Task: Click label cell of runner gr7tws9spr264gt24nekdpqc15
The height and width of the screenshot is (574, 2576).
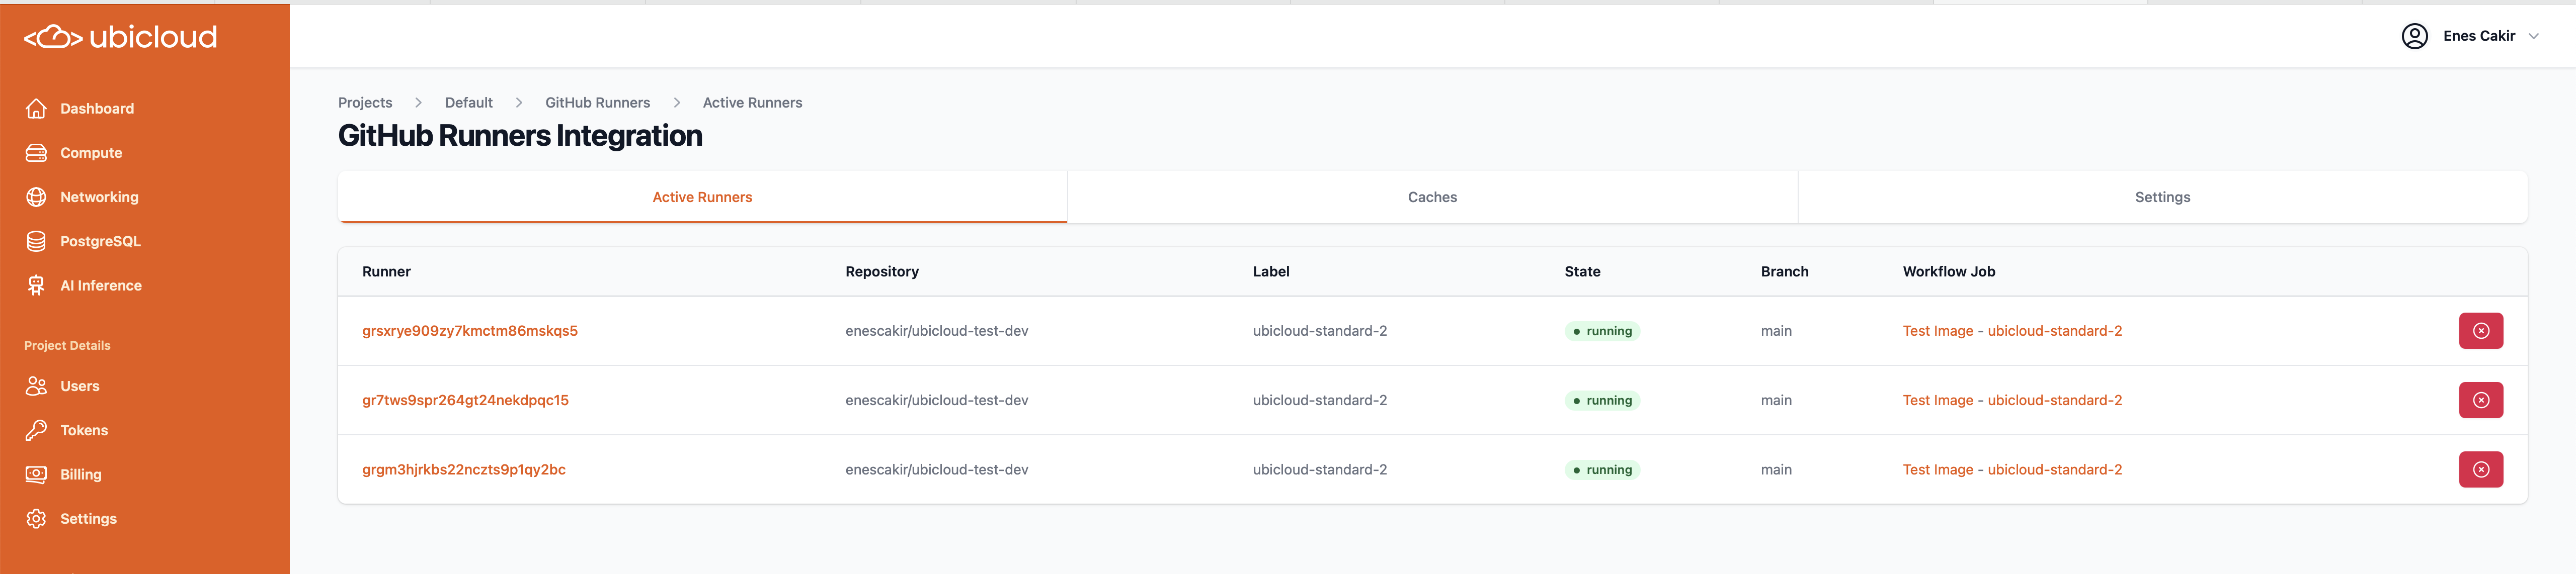Action: [1320, 400]
